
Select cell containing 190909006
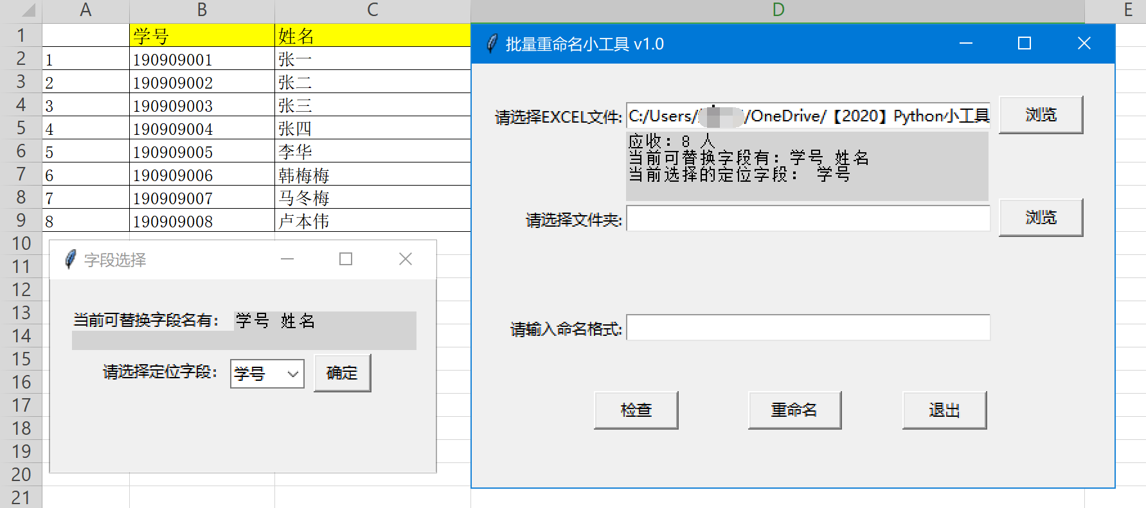click(x=202, y=174)
